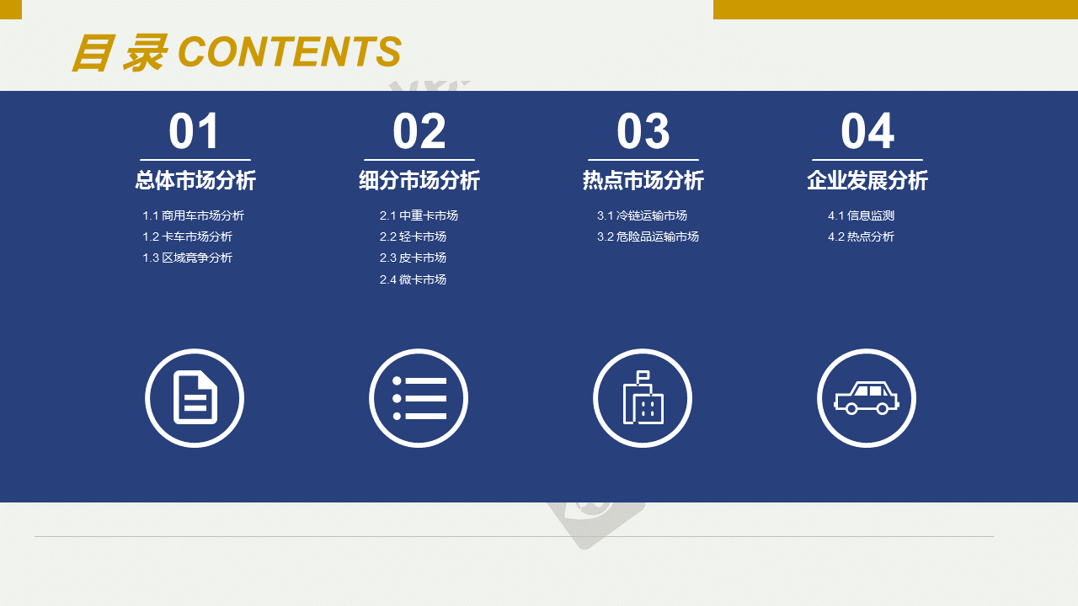Click item 2.3 皮卡市场
This screenshot has width=1078, height=606.
(413, 258)
